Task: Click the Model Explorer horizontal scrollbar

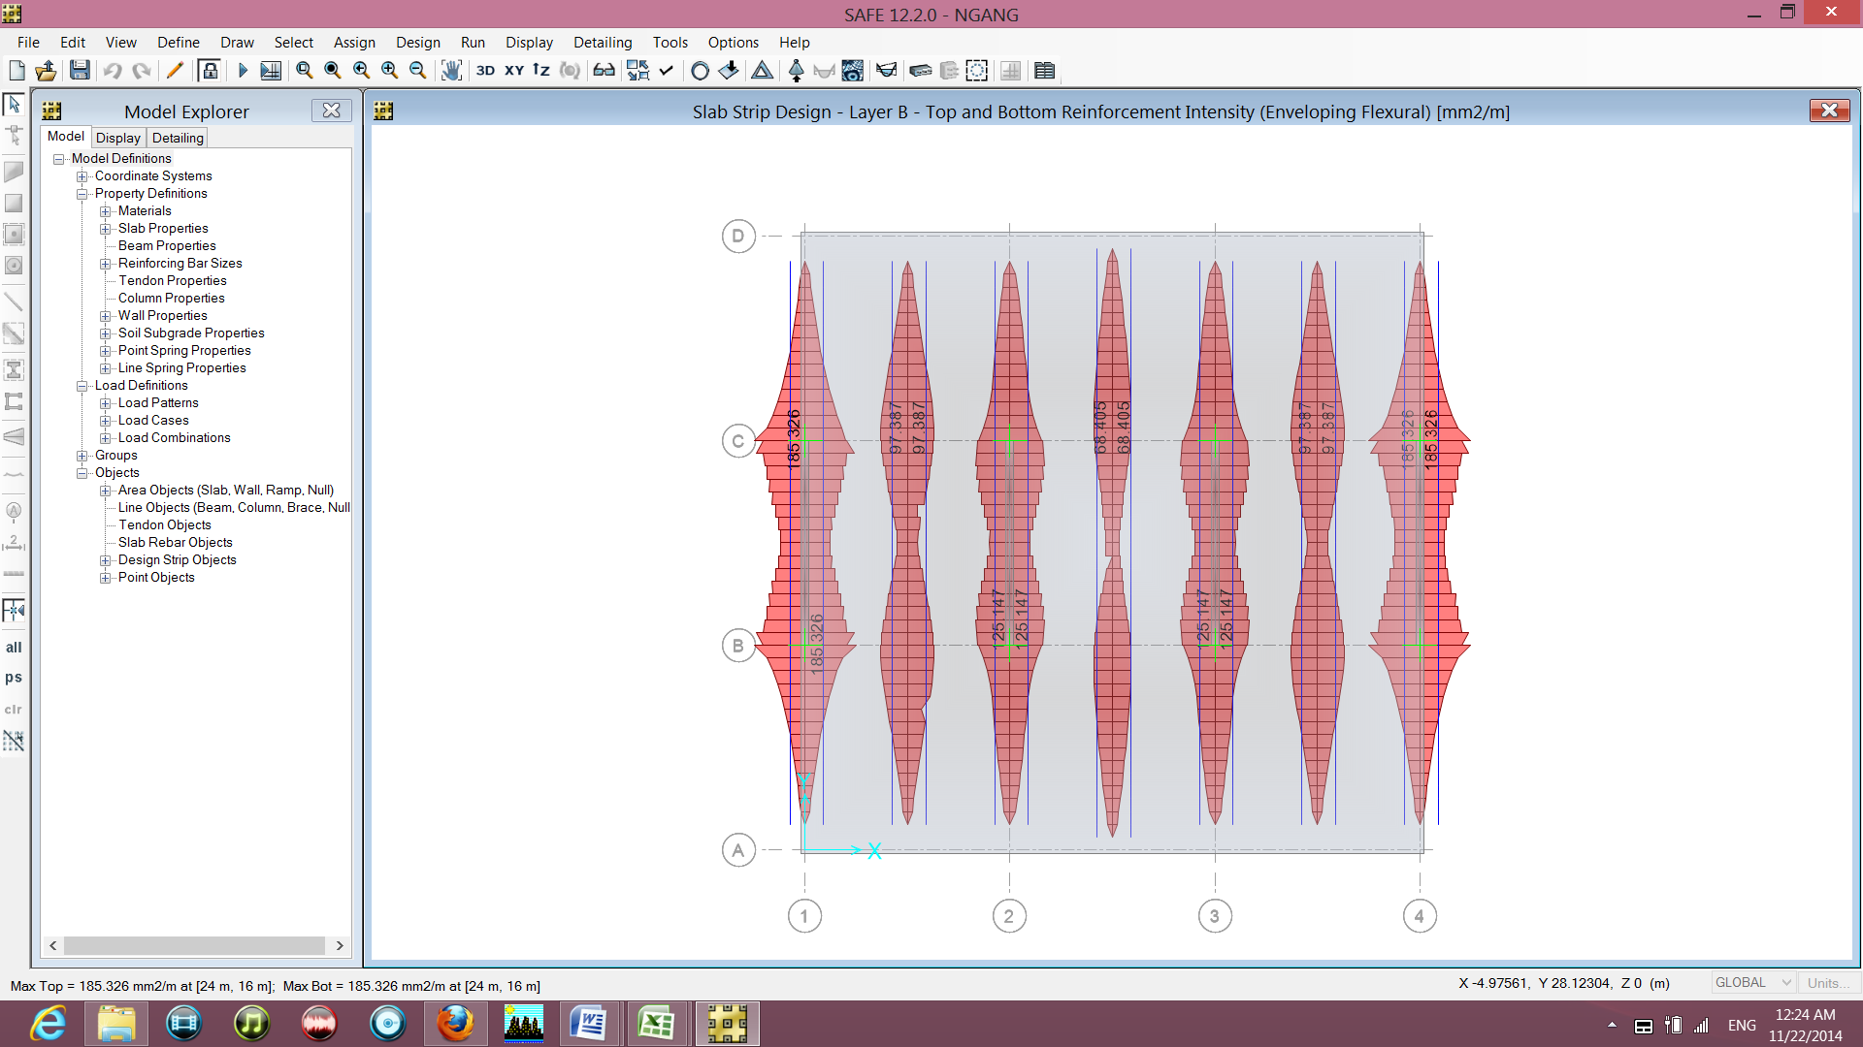Action: 196,945
